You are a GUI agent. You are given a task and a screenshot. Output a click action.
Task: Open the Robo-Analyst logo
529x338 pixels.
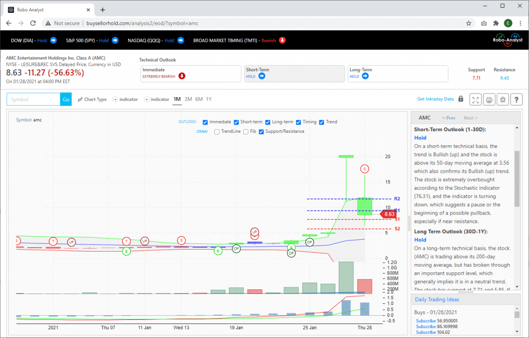click(507, 39)
